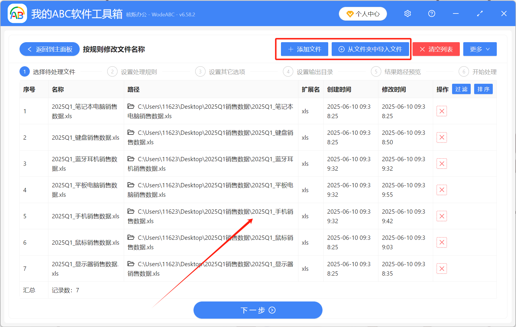Screen dimensions: 516x327
Task: Click the help question mark icon
Action: (431, 13)
